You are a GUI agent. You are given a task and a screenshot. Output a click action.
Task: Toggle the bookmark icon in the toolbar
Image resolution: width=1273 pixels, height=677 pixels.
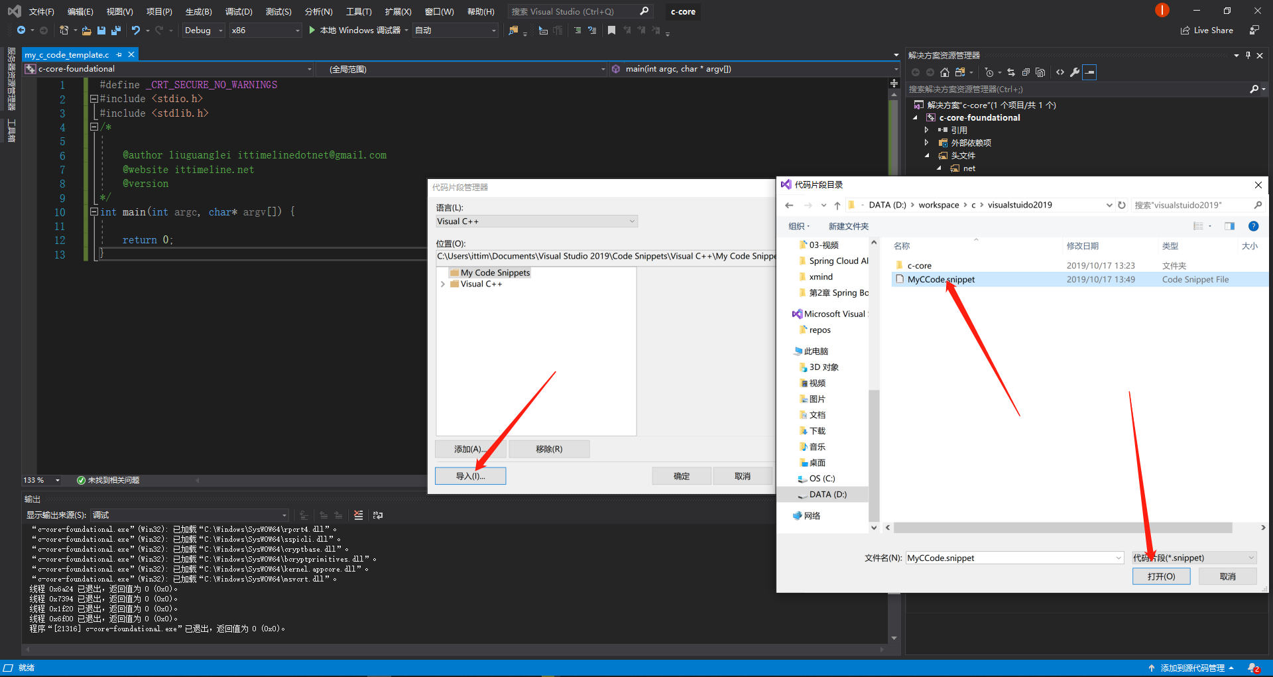[611, 31]
